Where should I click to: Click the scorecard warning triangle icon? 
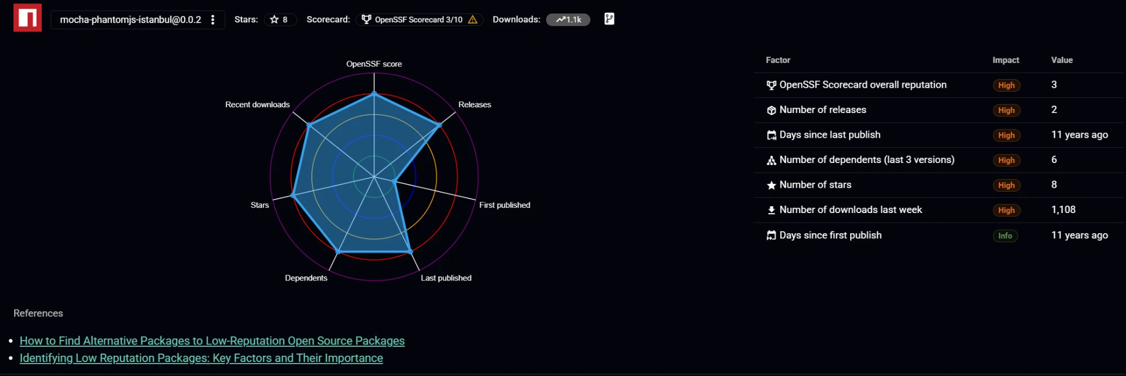473,20
